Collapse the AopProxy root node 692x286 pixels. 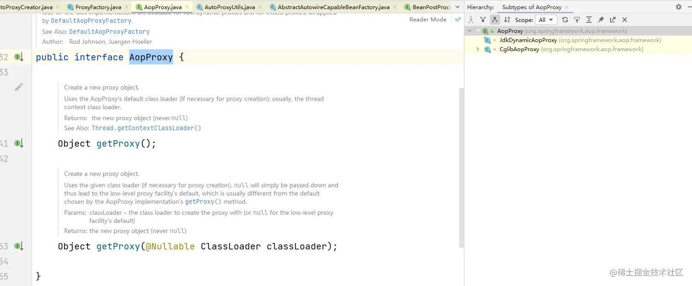(469, 31)
